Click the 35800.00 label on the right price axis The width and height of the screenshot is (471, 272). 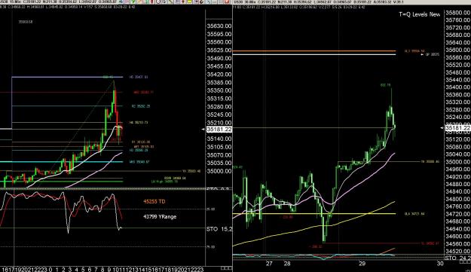coord(457,13)
